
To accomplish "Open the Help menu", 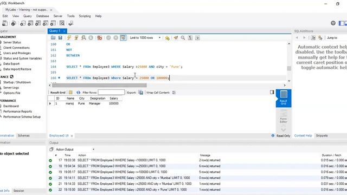I will pos(98,16).
